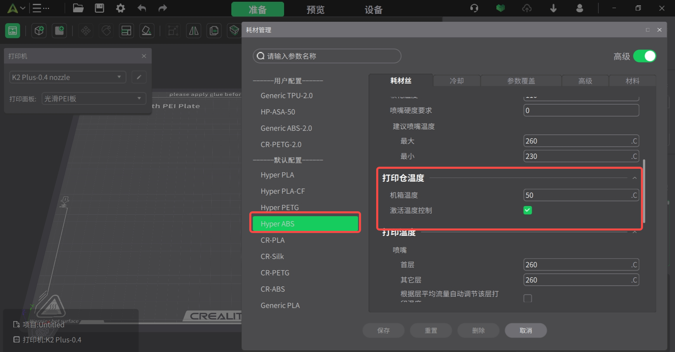The height and width of the screenshot is (352, 675).
Task: Click the 喷嘴硬度要求 input field
Action: pyautogui.click(x=581, y=111)
